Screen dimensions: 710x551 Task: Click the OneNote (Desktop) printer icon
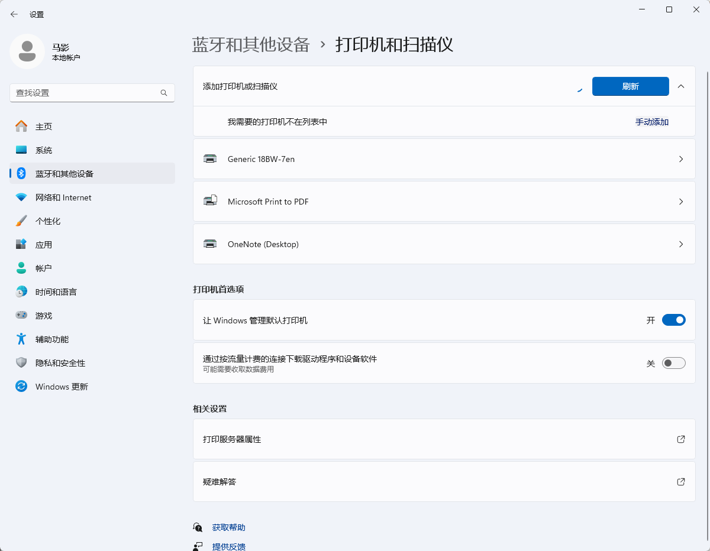click(210, 244)
